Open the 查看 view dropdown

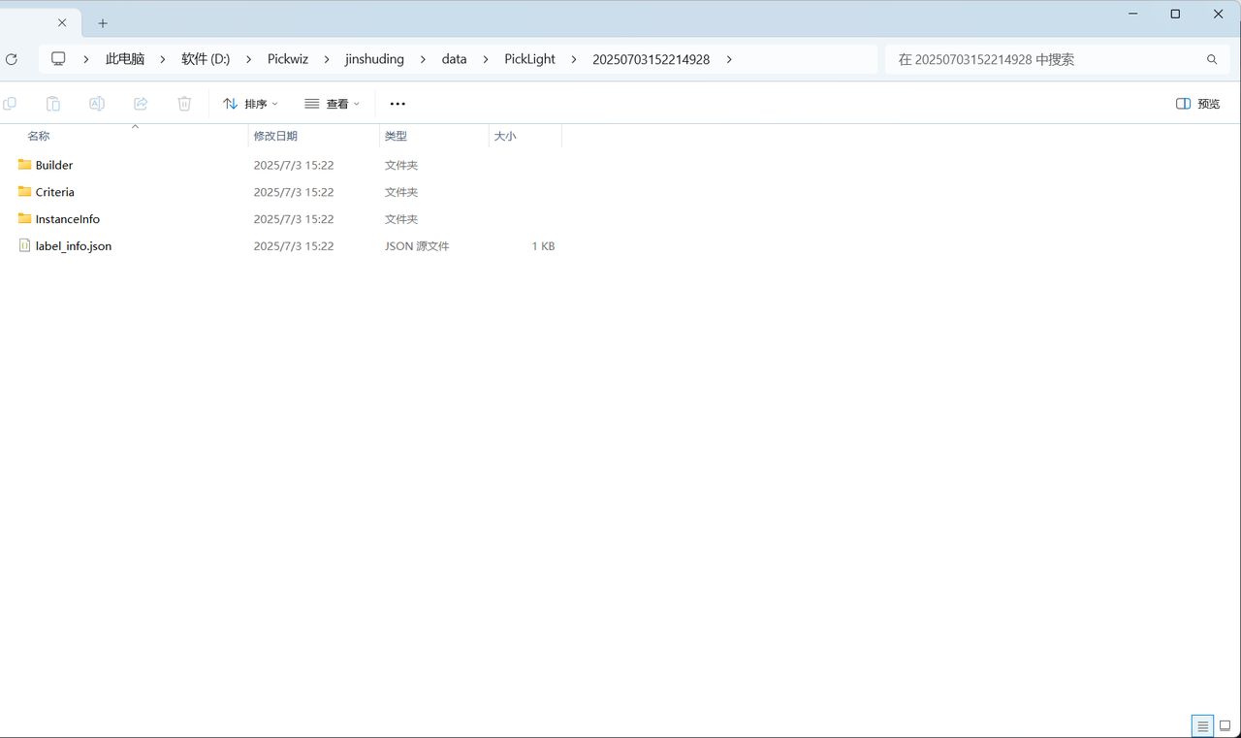[x=332, y=104]
